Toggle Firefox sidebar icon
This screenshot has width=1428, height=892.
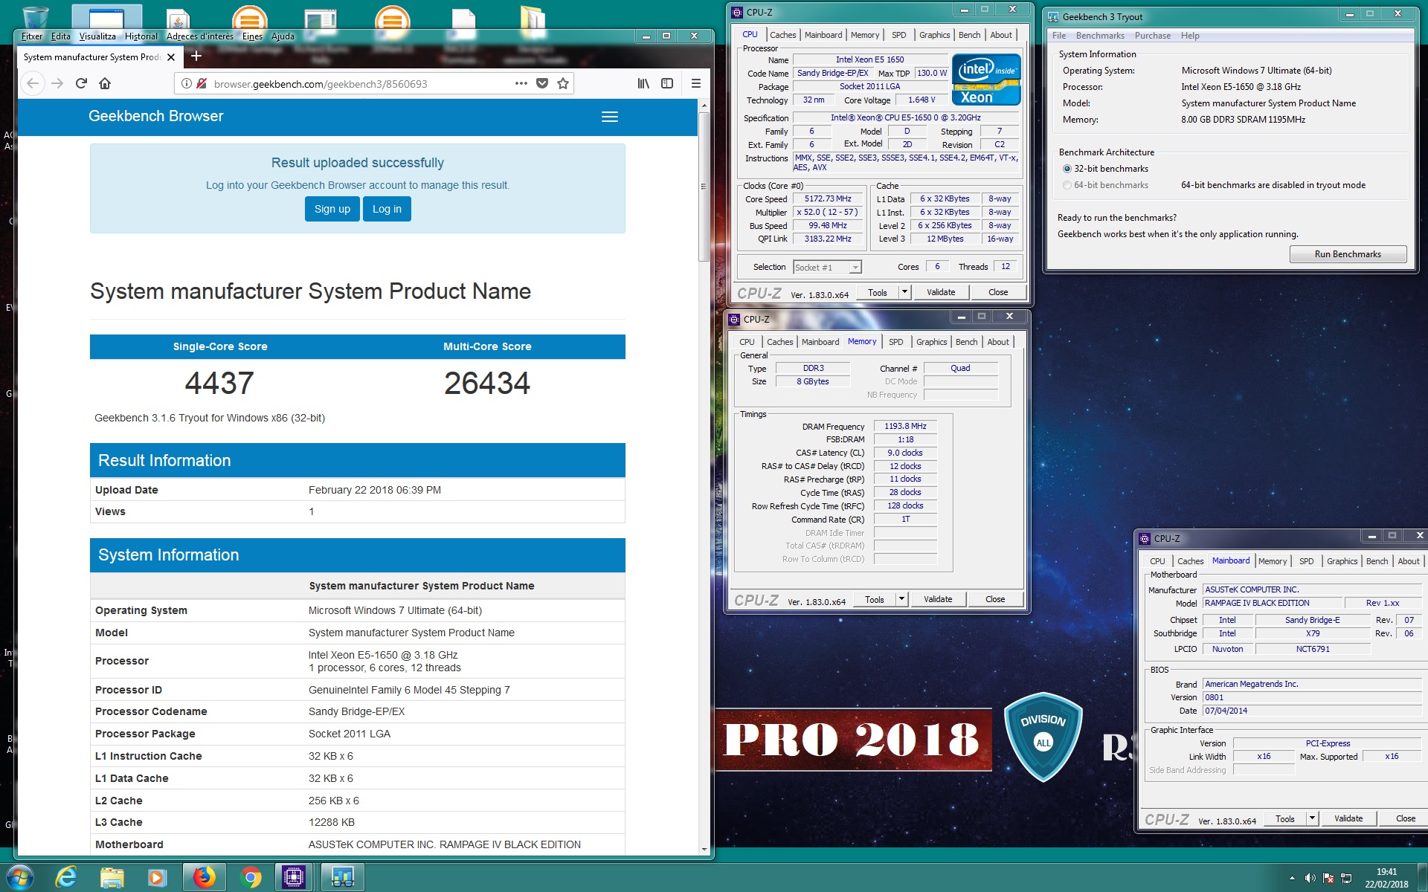(667, 83)
